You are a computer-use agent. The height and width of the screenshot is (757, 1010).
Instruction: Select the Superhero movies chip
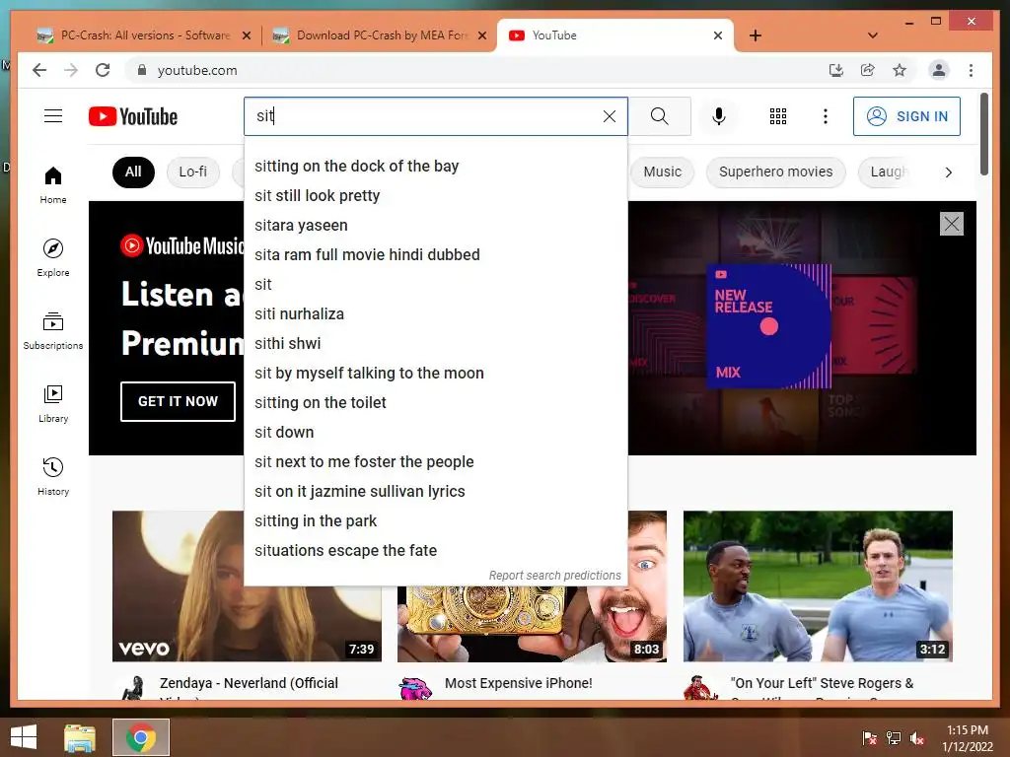(x=775, y=172)
